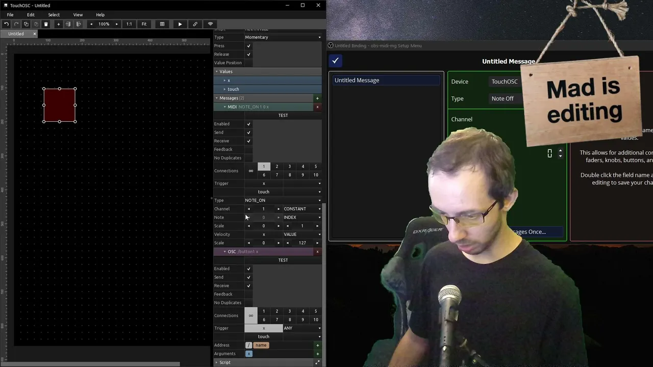Open the OSC trigger ANY dropdown
This screenshot has height=367, width=653.
(x=302, y=328)
